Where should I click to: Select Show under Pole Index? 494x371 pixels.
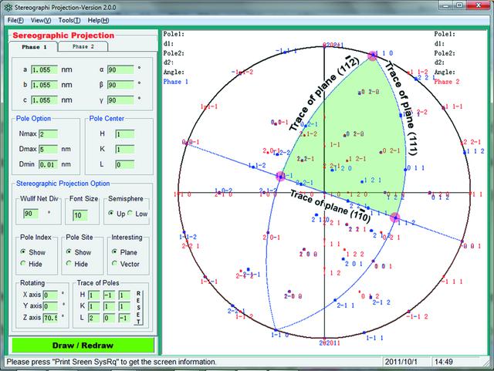23,251
